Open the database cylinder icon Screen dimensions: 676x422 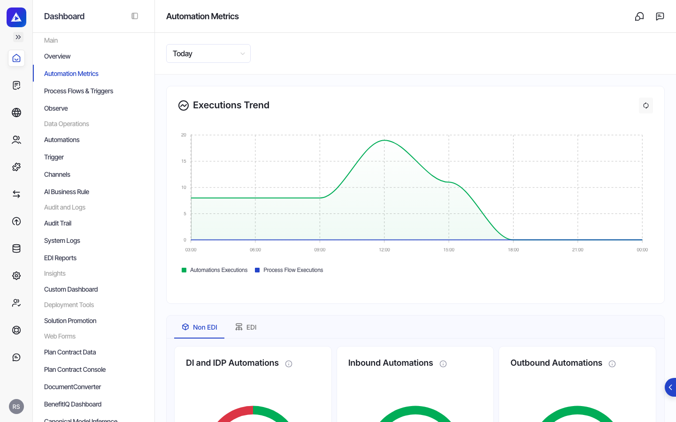point(16,249)
